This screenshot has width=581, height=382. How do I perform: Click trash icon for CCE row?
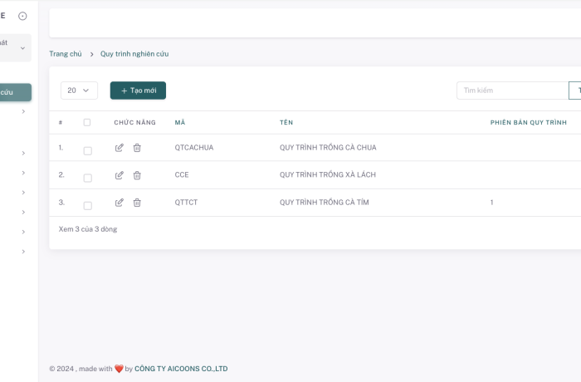137,175
